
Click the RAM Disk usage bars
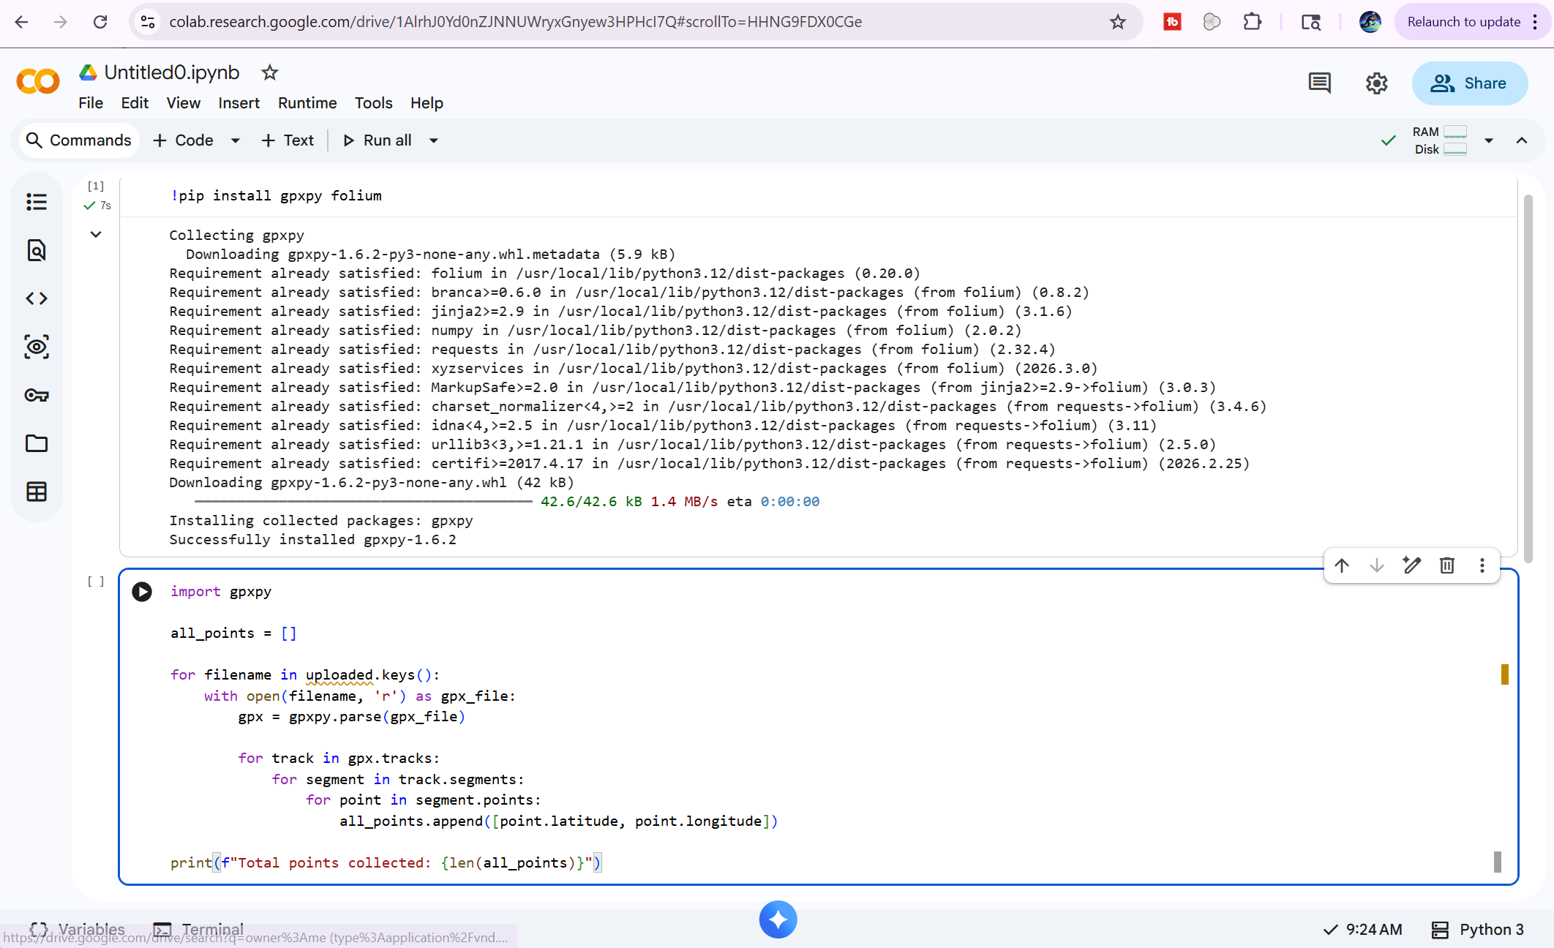[1439, 140]
